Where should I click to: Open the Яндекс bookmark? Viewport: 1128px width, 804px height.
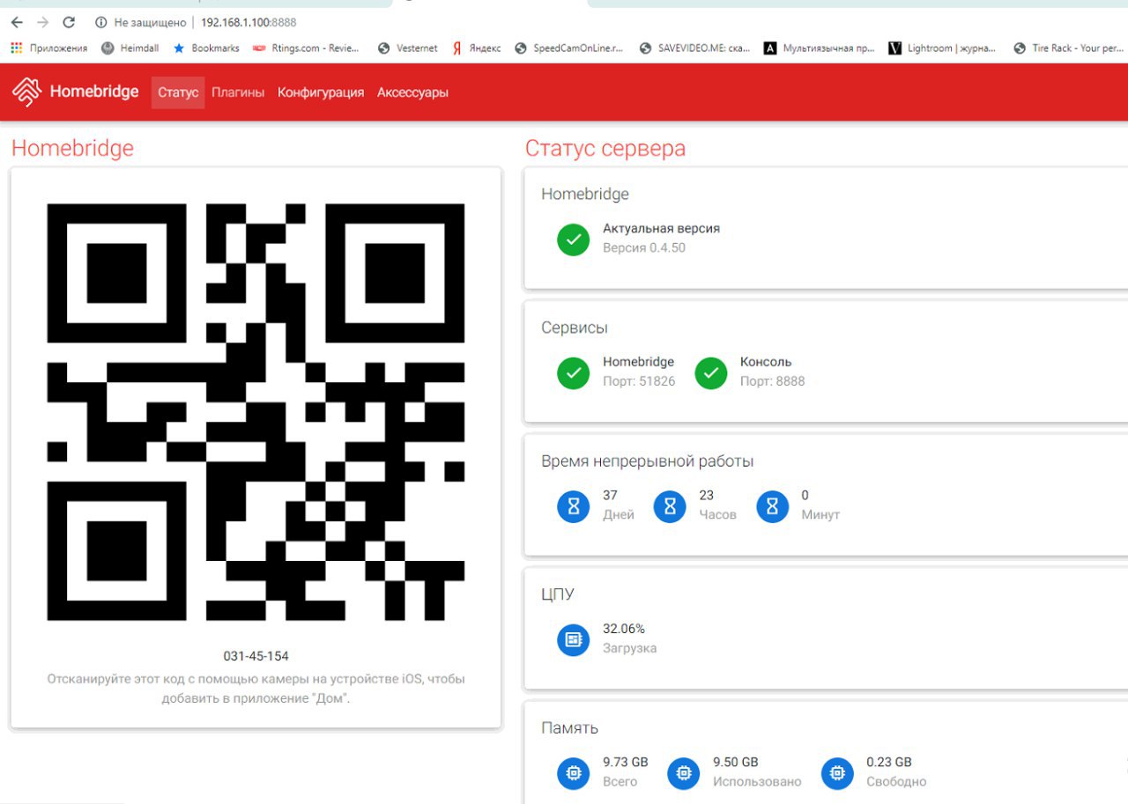coord(476,48)
